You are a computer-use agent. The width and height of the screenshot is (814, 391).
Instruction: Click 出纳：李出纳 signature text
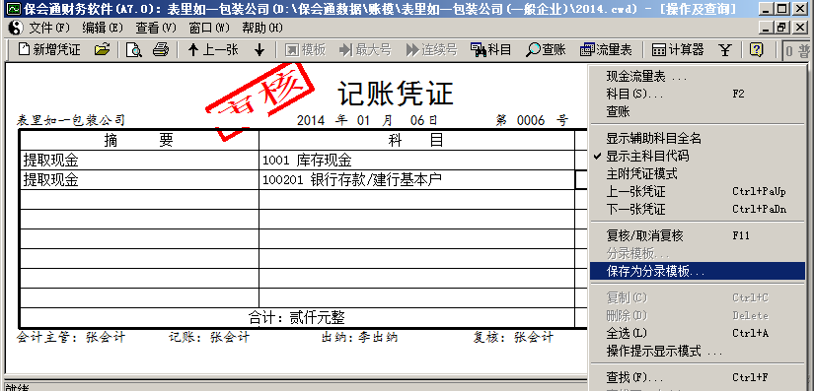[x=360, y=338]
